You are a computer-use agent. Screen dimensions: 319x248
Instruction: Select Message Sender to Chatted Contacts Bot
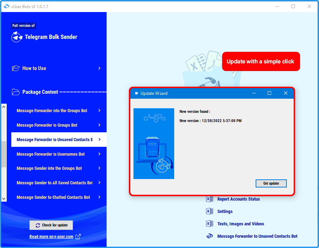[x=59, y=197]
